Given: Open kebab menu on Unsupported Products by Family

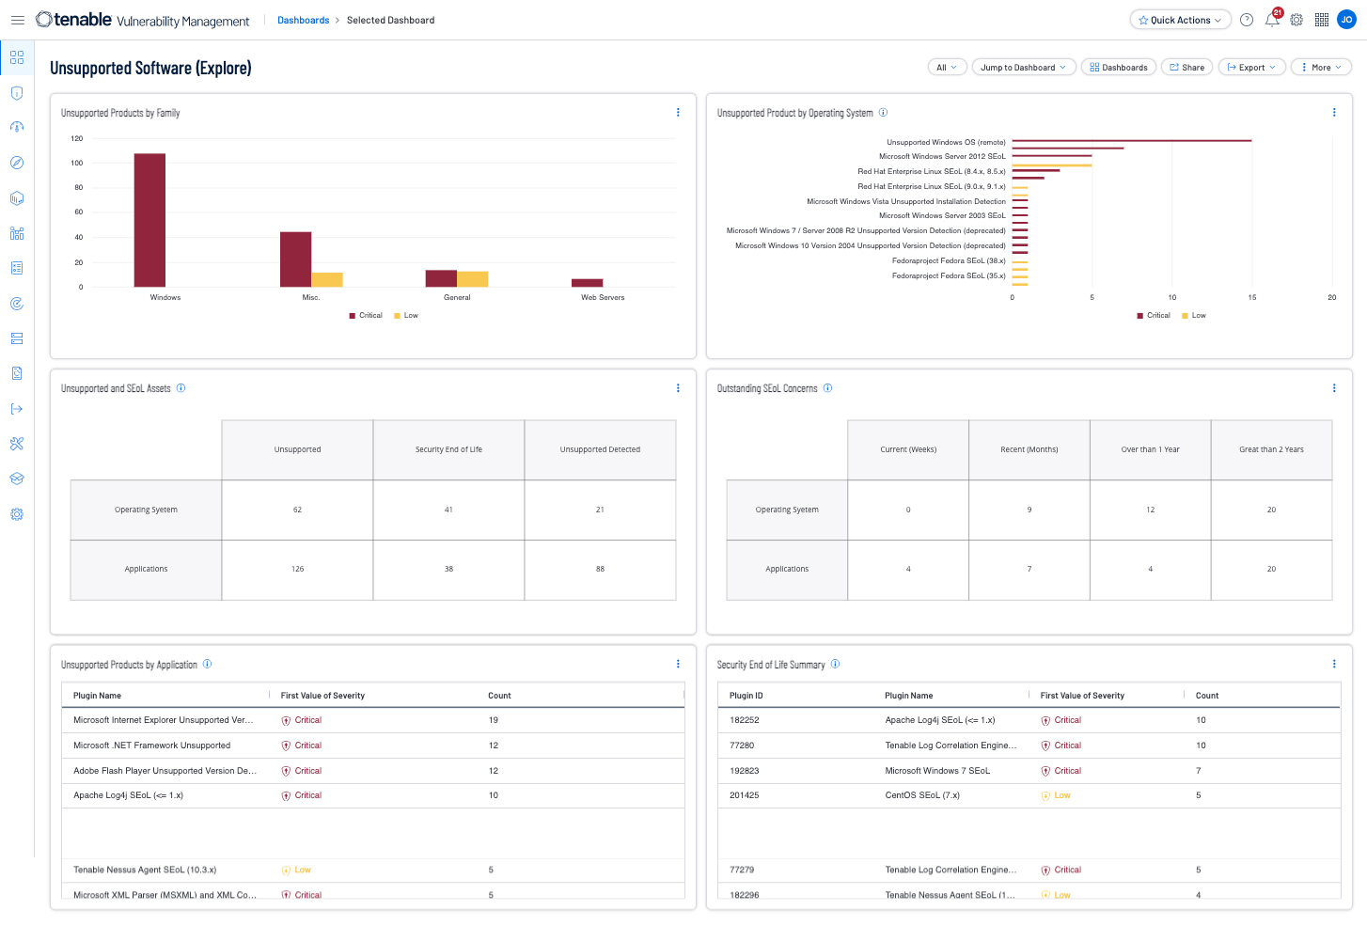Looking at the screenshot, I should (x=678, y=113).
